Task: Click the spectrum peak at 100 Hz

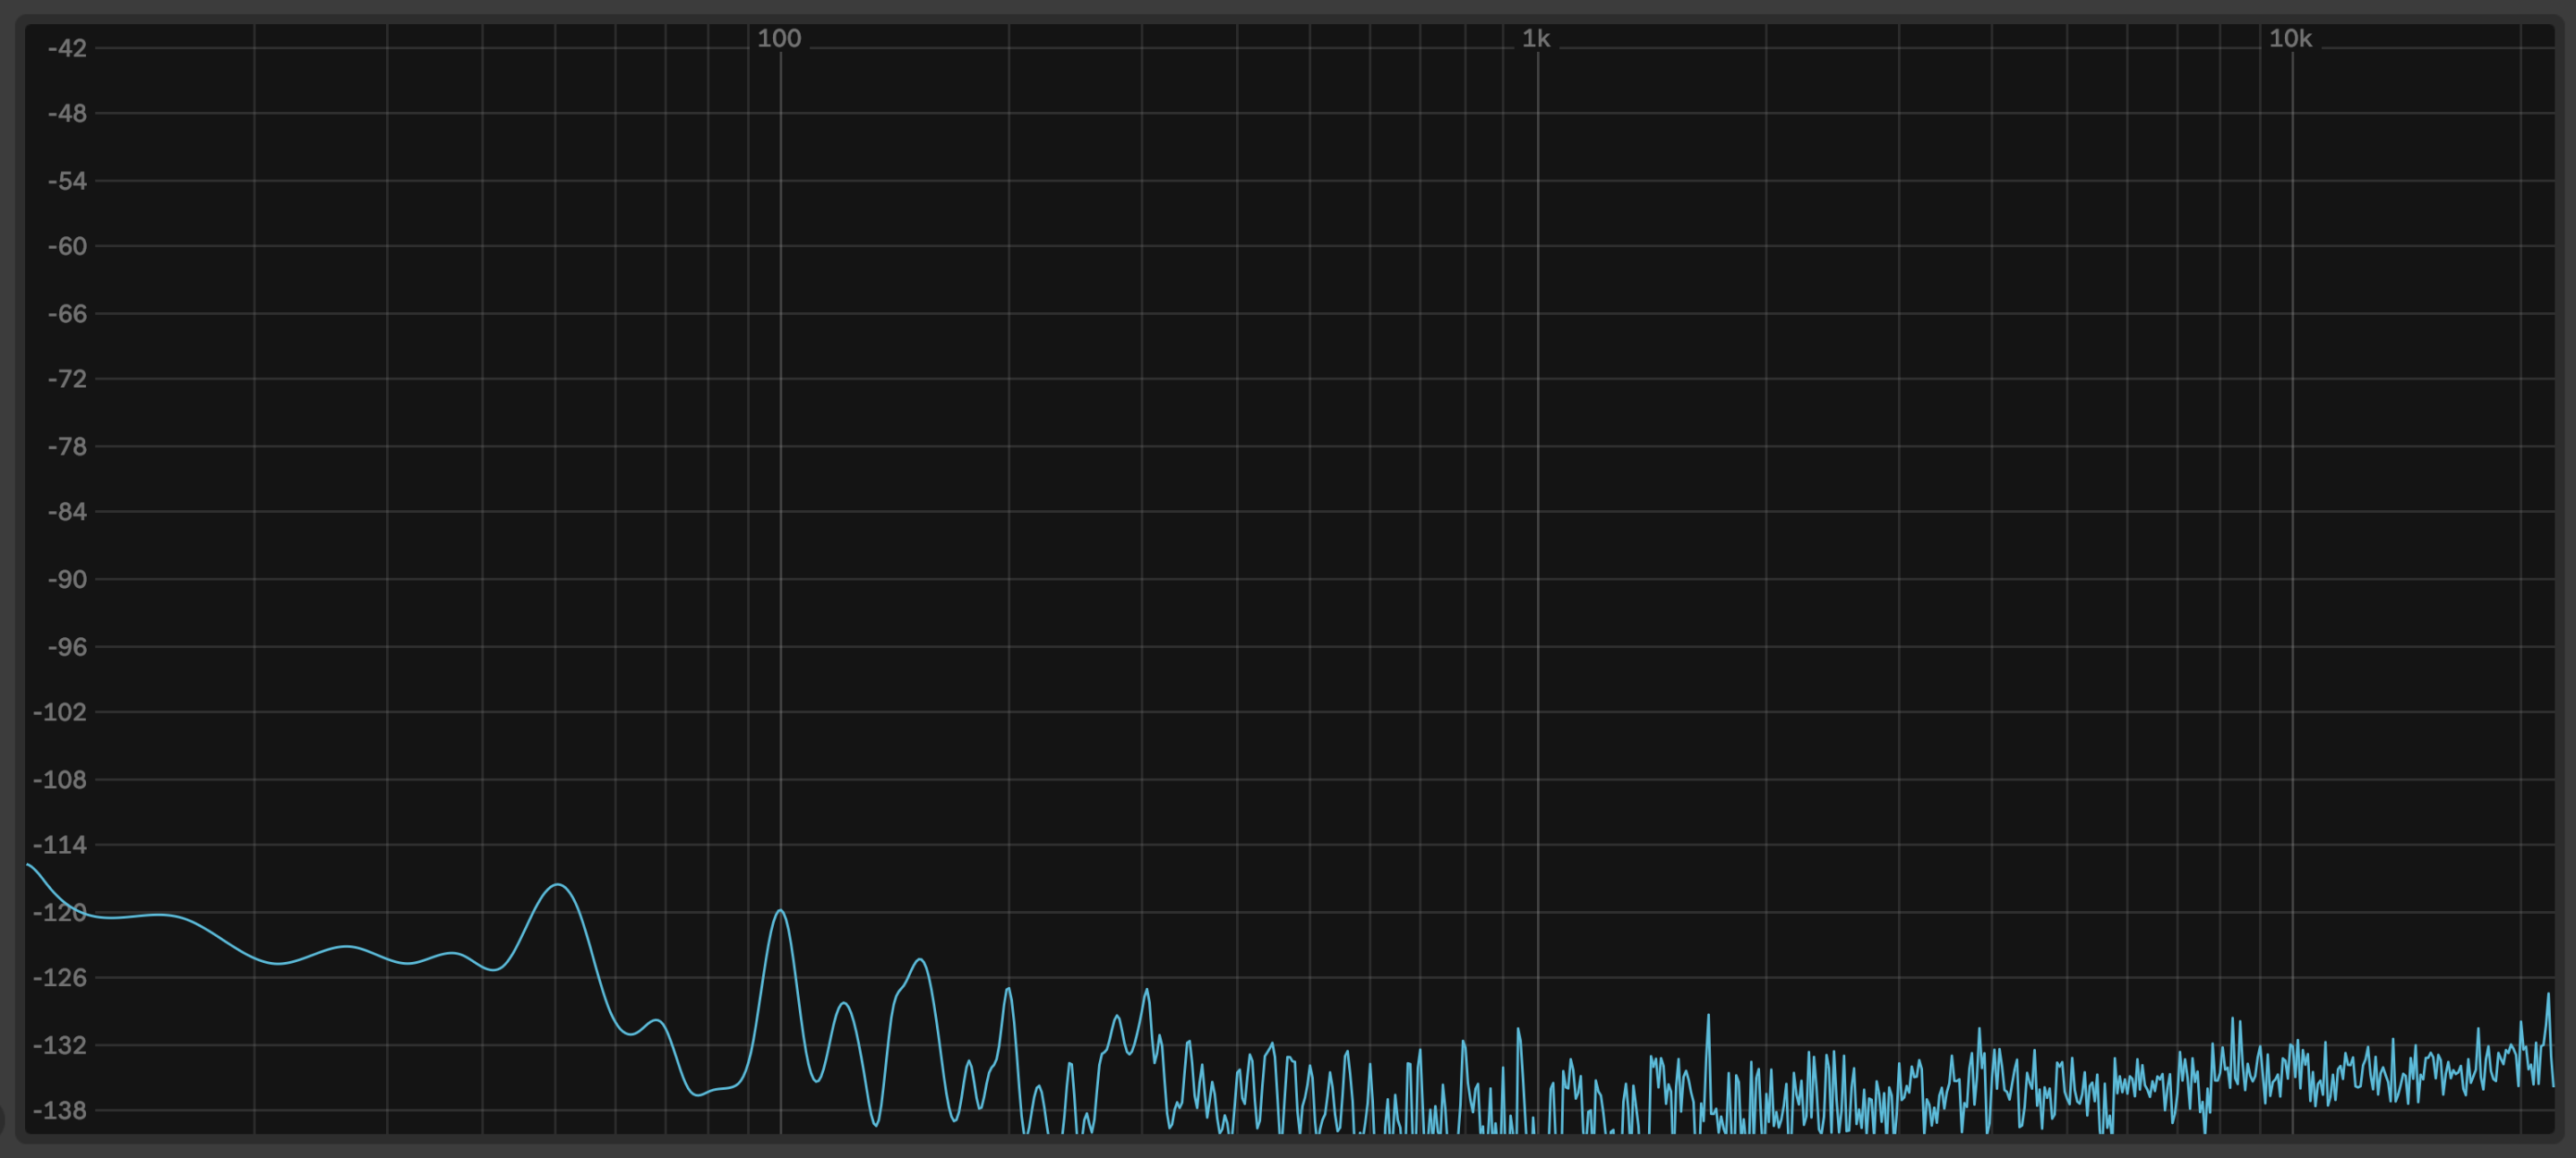Action: 780,911
